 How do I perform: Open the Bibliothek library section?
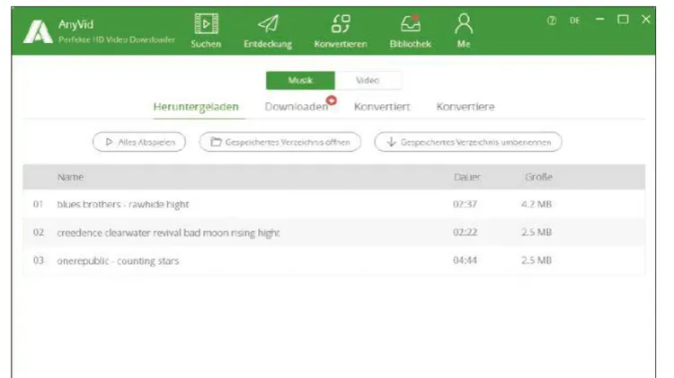pos(410,31)
